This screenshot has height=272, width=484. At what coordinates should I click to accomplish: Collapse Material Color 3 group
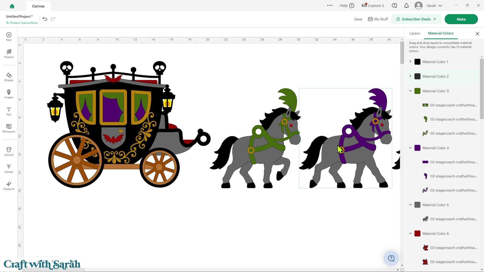[410, 91]
